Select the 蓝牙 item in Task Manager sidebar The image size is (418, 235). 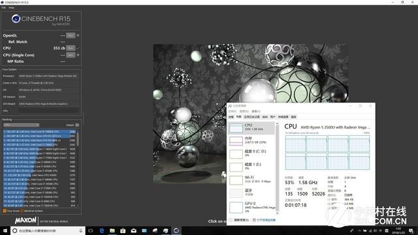tap(251, 193)
